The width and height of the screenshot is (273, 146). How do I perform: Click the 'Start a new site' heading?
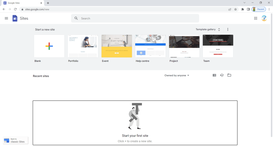(x=45, y=30)
